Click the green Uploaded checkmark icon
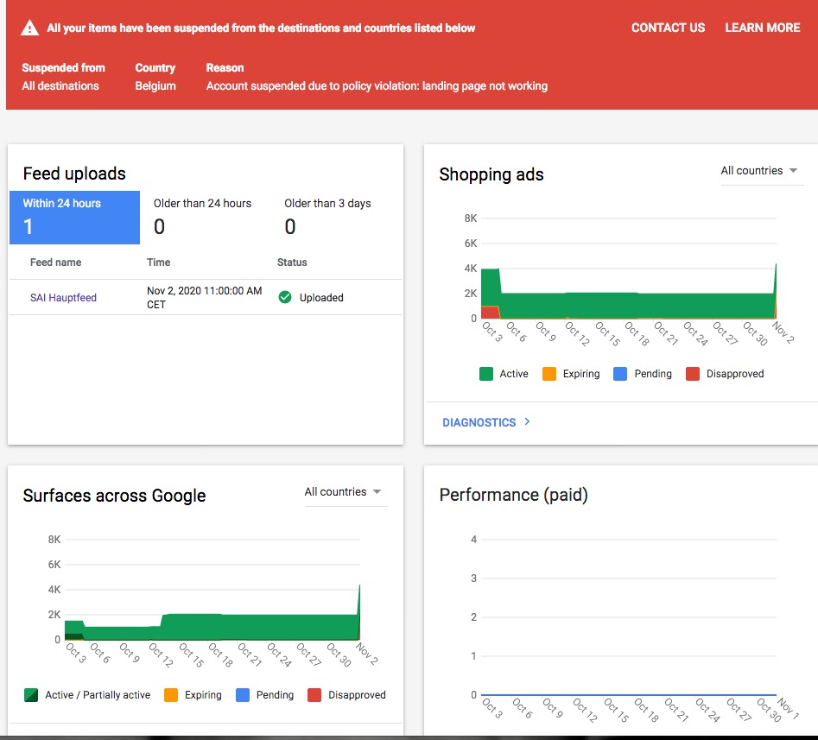The height and width of the screenshot is (740, 818). [x=285, y=297]
